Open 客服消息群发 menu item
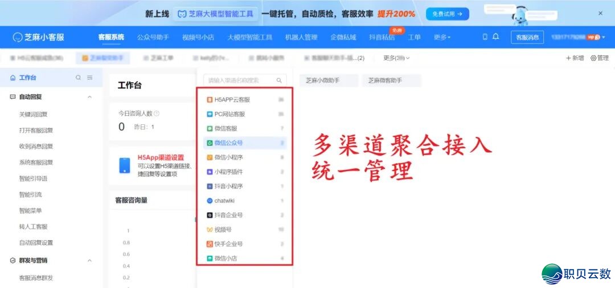The image size is (615, 288). click(36, 278)
